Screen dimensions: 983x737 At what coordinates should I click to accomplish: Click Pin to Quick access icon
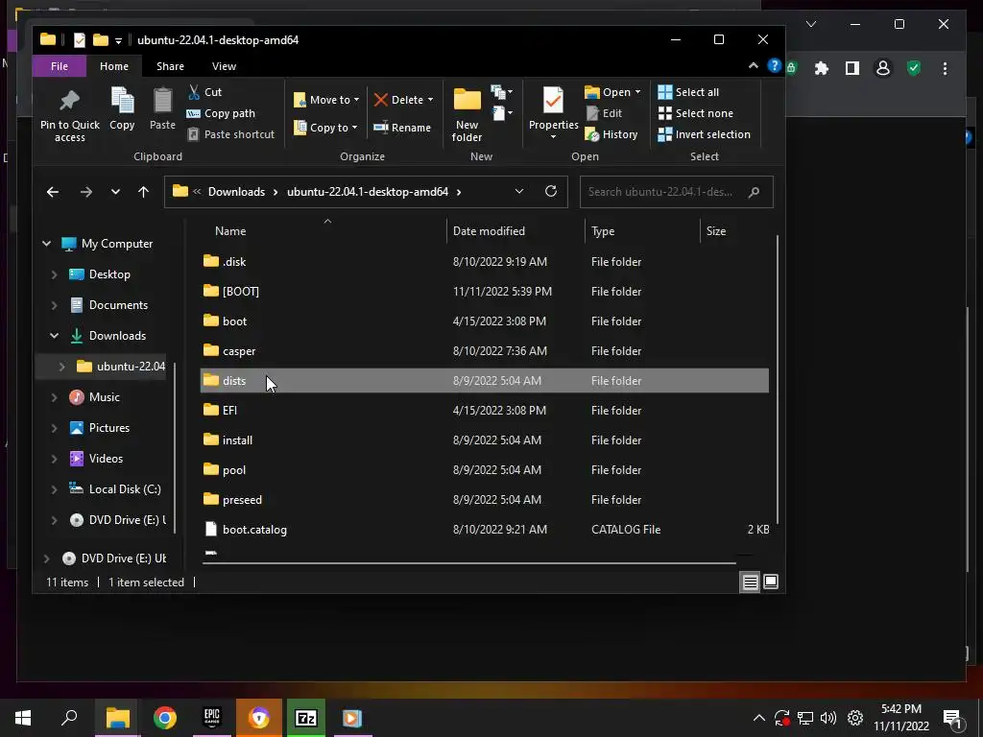click(69, 102)
